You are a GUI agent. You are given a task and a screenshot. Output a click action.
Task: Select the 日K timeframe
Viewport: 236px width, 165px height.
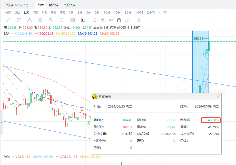pyautogui.click(x=26, y=13)
